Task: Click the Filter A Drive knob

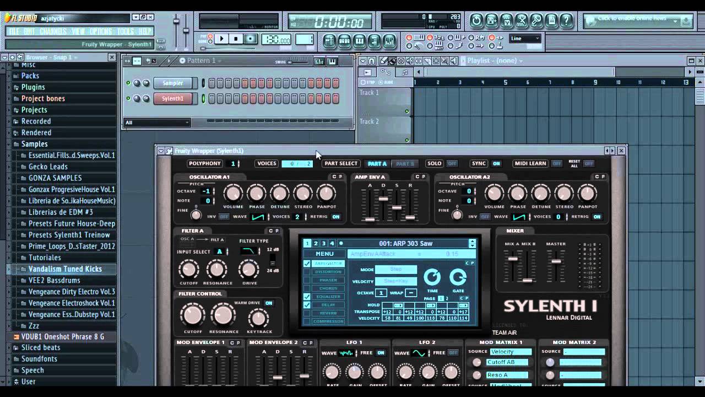Action: [249, 270]
